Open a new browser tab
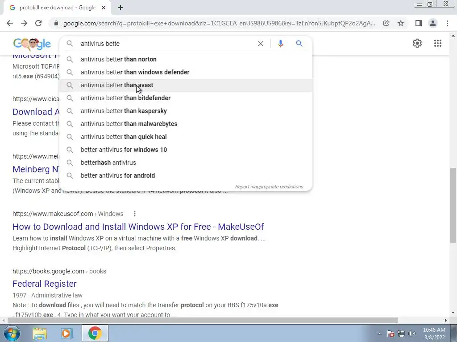Viewport: 457px width, 342px height. [x=120, y=8]
